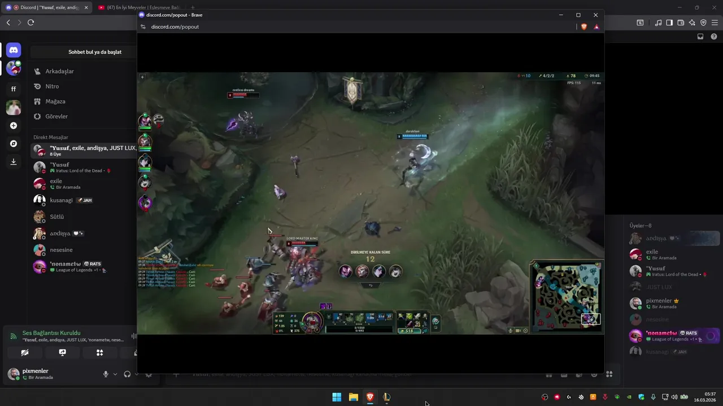Open Discord help question mark icon
Screen dimensions: 723x406
[x=714, y=37]
